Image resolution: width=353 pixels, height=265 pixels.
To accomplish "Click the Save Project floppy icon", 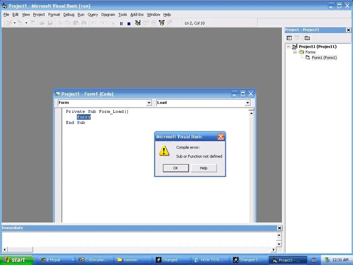I will point(50,23).
